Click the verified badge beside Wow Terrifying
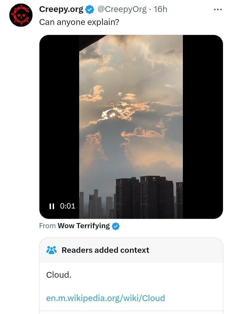 [x=116, y=226]
